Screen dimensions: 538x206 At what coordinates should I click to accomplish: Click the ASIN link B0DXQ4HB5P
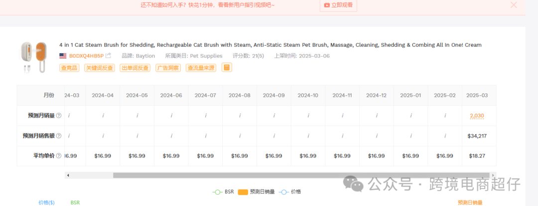(x=86, y=56)
